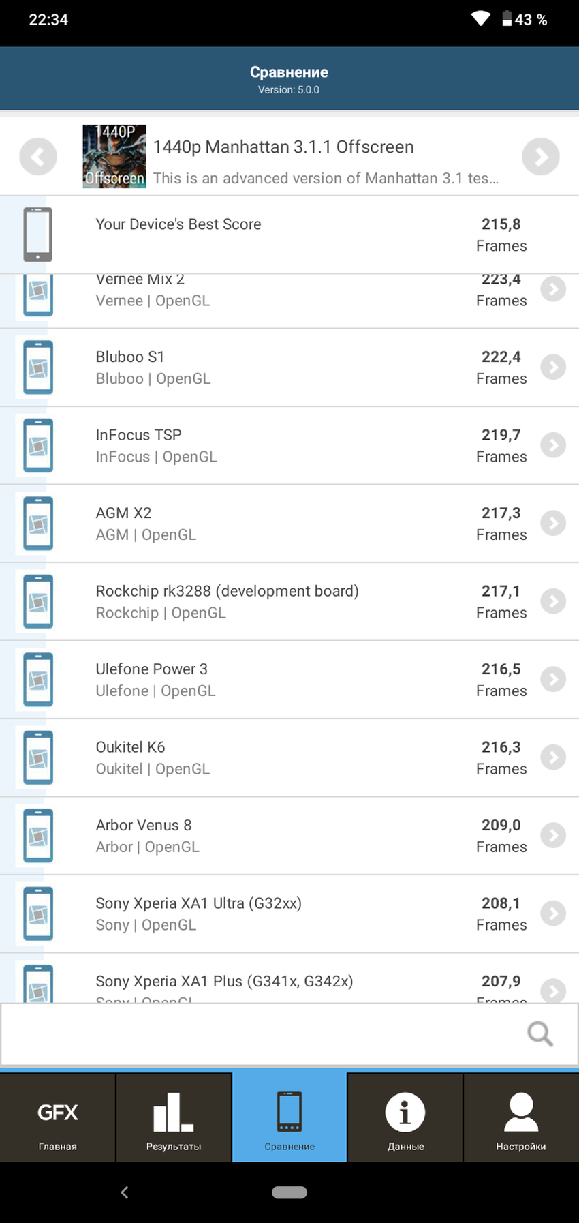Expand InFocus TSP result details arrow
579x1223 pixels.
553,445
